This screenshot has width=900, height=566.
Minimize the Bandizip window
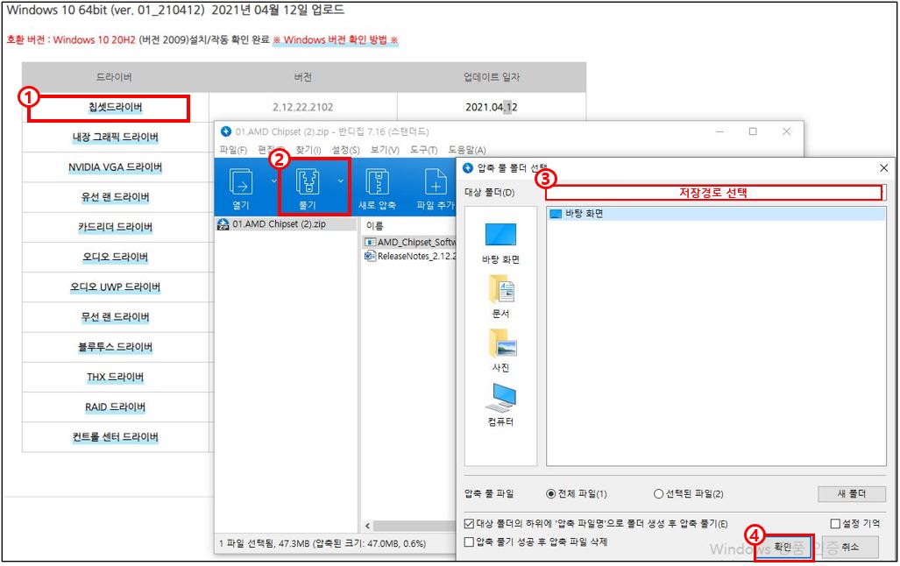(719, 131)
